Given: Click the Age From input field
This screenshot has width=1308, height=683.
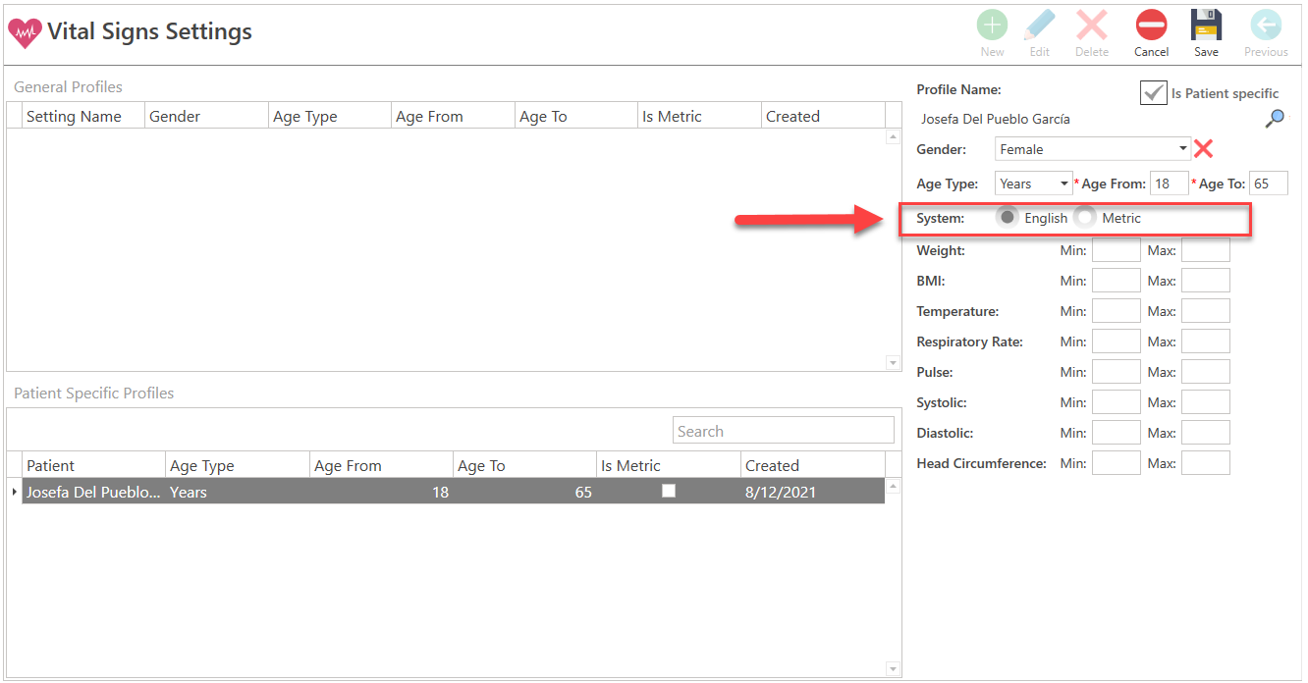Looking at the screenshot, I should (x=1170, y=184).
